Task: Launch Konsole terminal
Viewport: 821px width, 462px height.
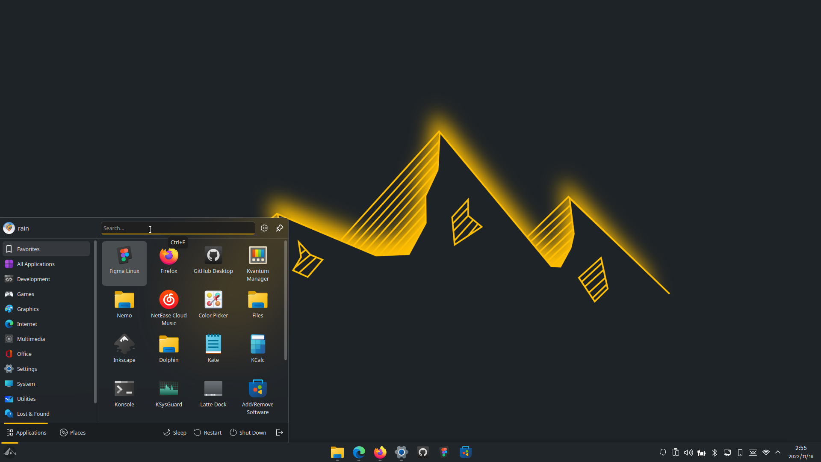Action: coord(124,397)
